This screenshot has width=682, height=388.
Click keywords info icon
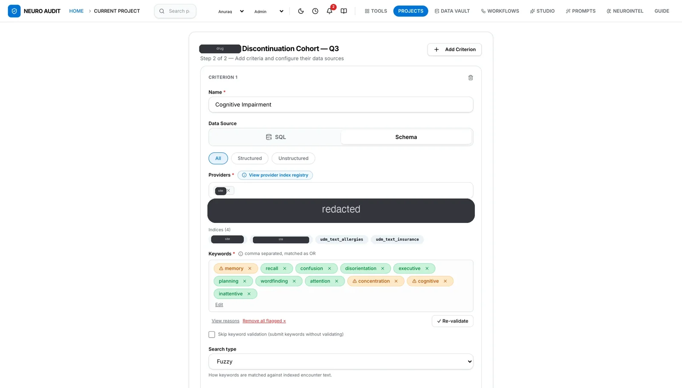coord(240,254)
